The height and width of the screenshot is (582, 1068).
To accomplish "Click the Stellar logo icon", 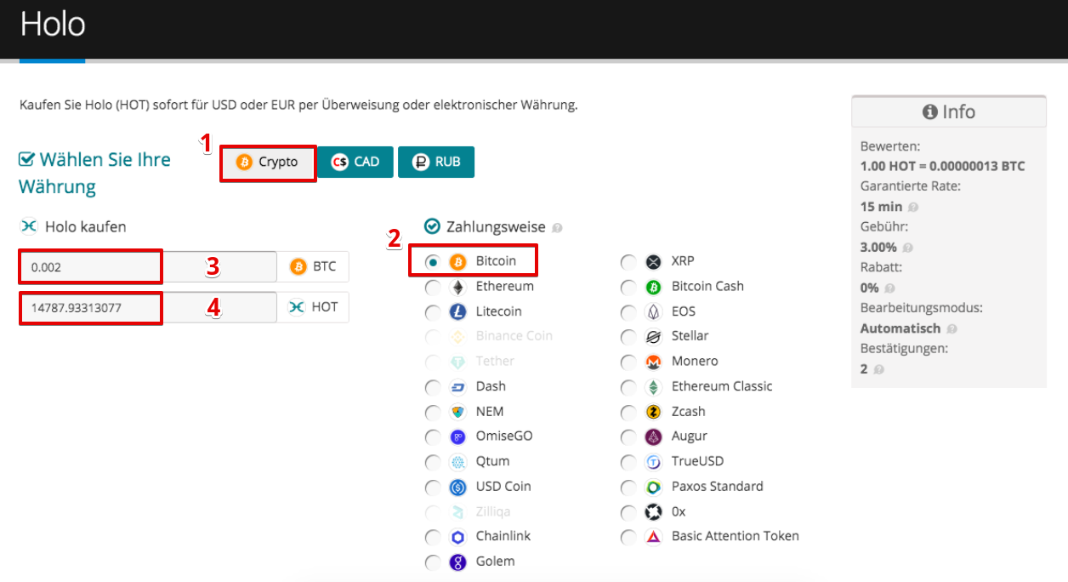I will tap(654, 337).
